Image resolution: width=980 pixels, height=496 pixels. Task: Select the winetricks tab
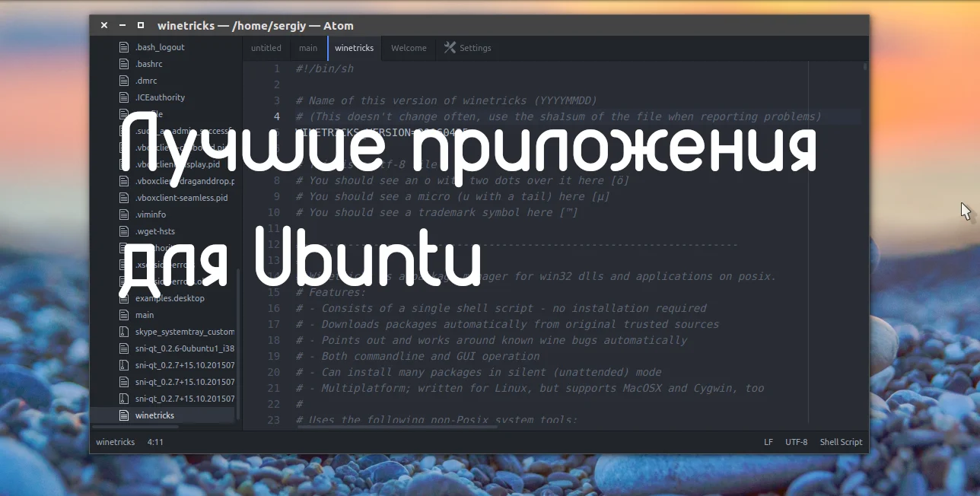tap(355, 48)
